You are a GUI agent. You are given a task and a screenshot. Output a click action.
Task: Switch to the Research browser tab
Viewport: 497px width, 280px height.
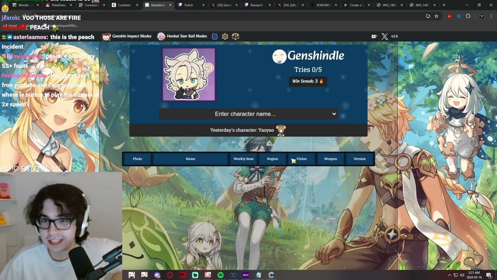click(x=256, y=5)
